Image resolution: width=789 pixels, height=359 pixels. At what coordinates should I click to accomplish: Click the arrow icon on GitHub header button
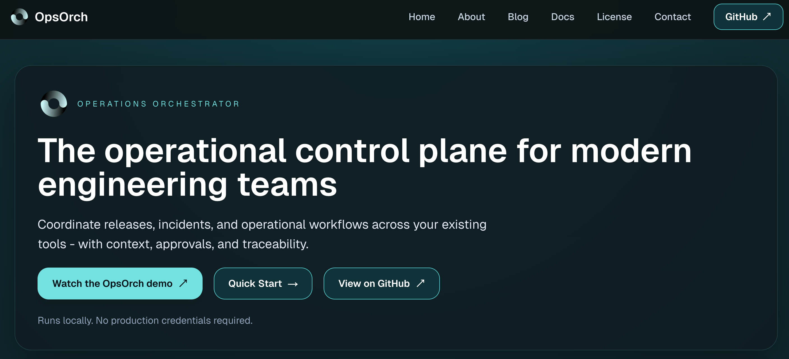point(766,16)
